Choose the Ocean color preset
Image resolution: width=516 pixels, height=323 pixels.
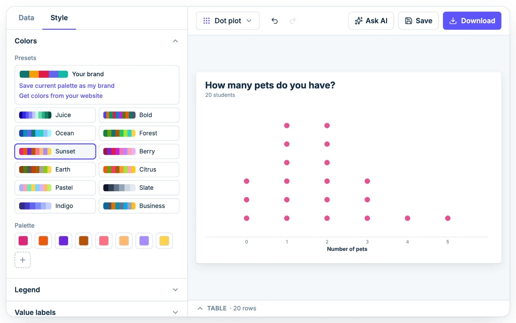coord(55,133)
